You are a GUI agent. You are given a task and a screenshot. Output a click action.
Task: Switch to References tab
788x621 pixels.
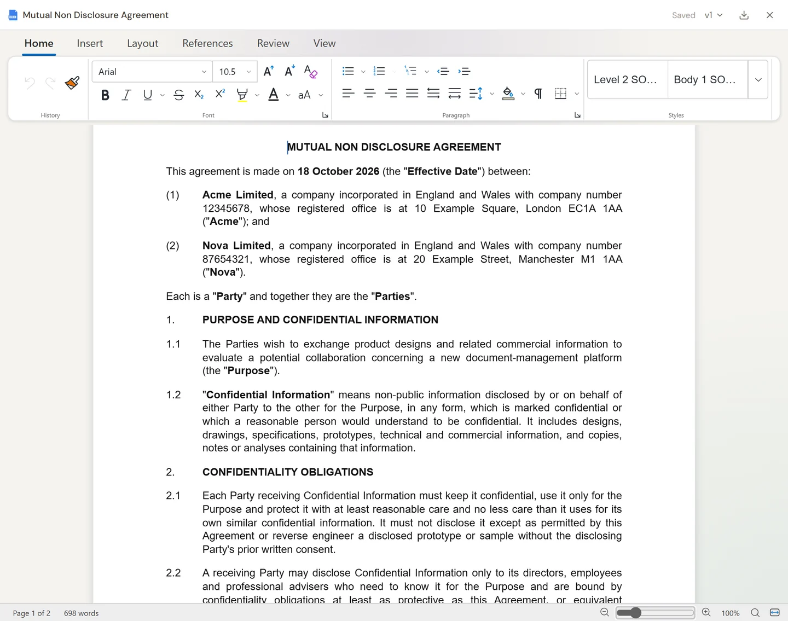(207, 43)
